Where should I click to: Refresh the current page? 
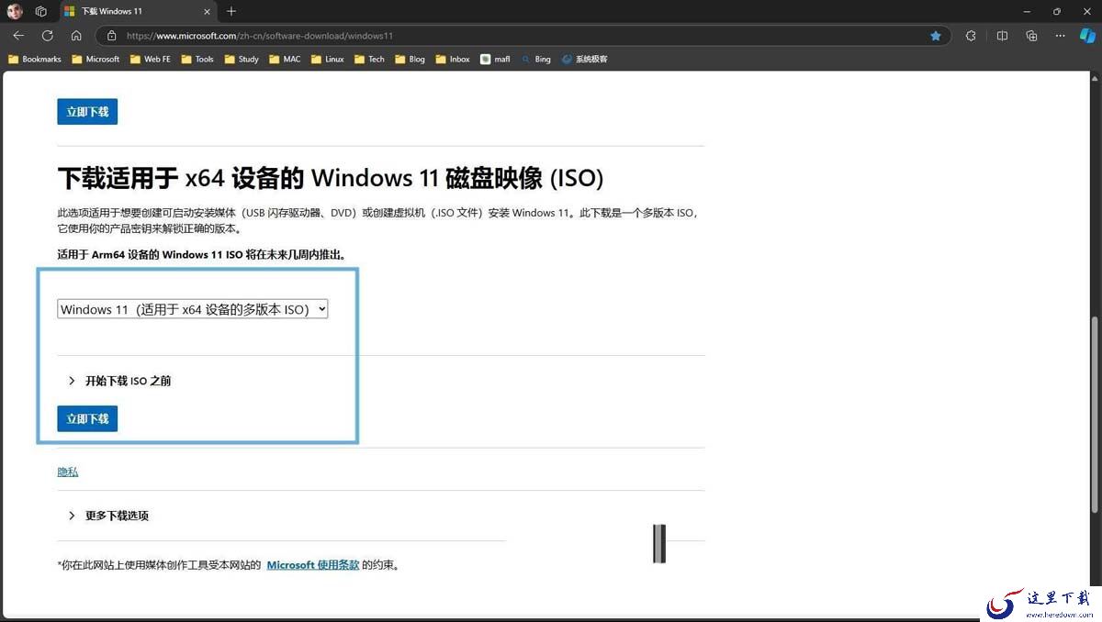48,36
